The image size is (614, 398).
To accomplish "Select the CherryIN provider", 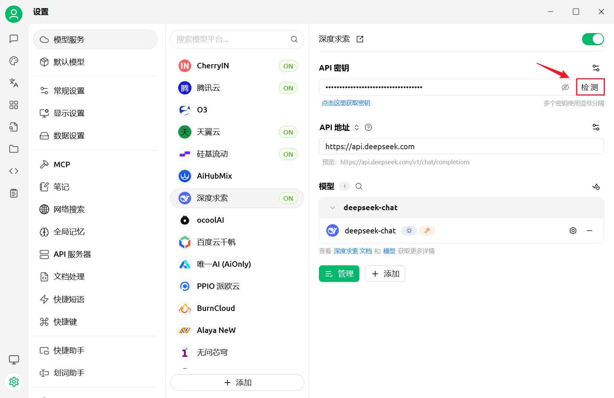I will [237, 66].
